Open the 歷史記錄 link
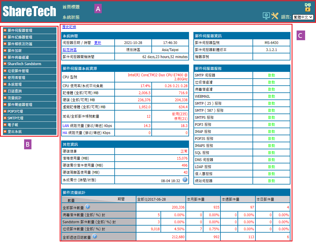 point(69,27)
